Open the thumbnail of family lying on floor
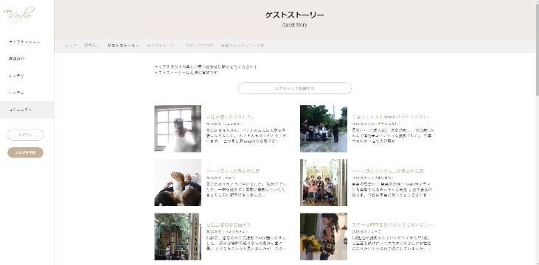The height and width of the screenshot is (265, 539). tap(178, 183)
